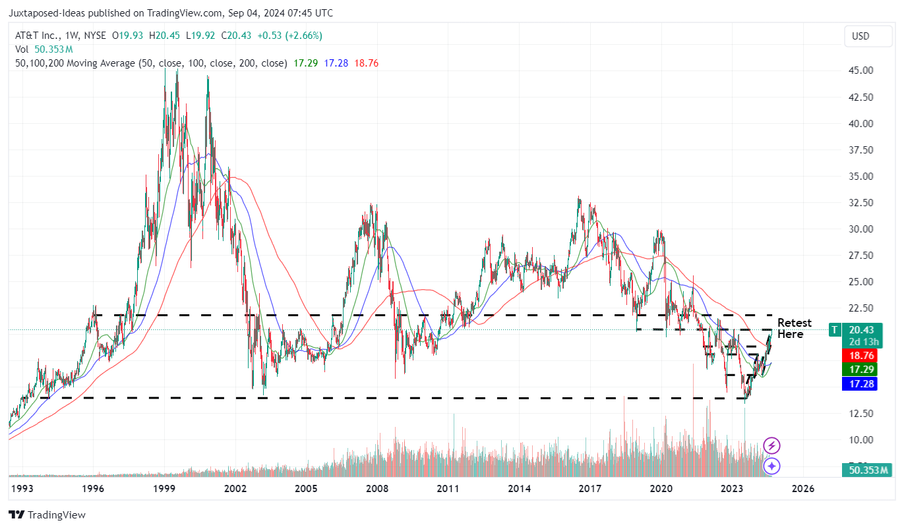The width and height of the screenshot is (904, 529).
Task: Click the 42.50 price axis label
Action: (862, 97)
